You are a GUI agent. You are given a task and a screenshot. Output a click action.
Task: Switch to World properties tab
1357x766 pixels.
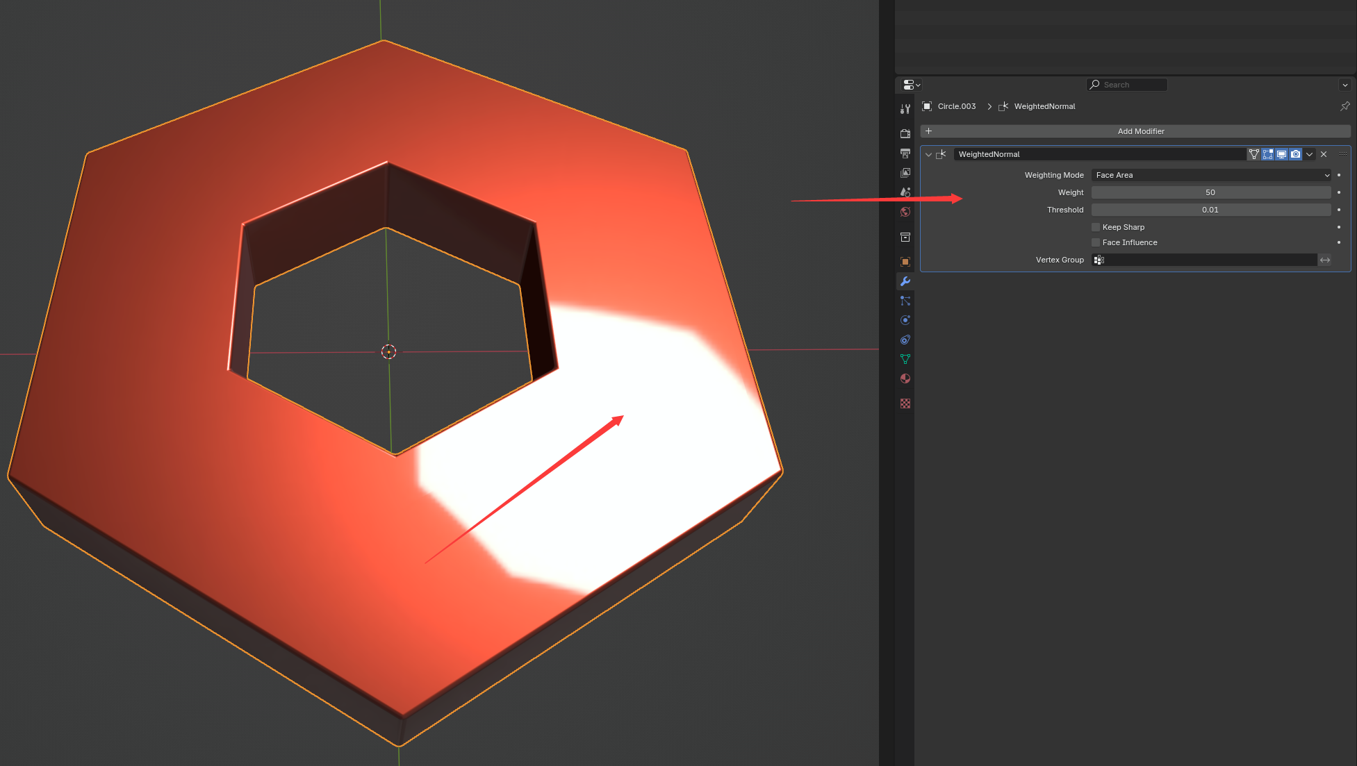(x=905, y=212)
